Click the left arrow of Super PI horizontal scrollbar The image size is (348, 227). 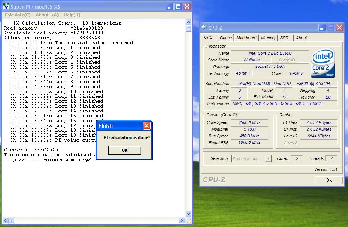point(5,221)
